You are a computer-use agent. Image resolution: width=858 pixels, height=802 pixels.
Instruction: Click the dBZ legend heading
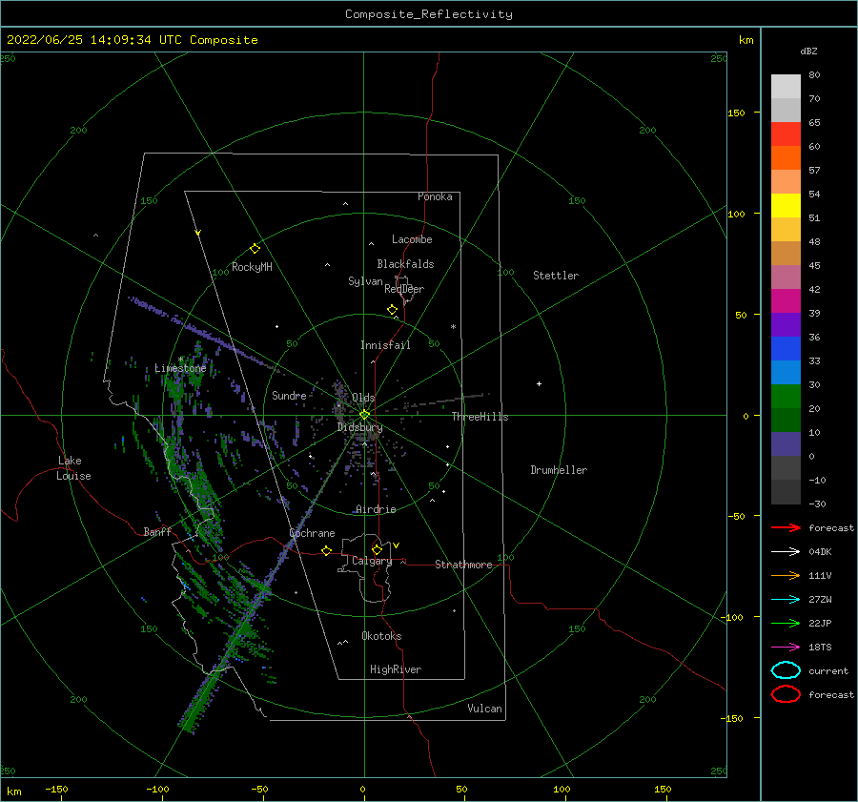[x=808, y=51]
